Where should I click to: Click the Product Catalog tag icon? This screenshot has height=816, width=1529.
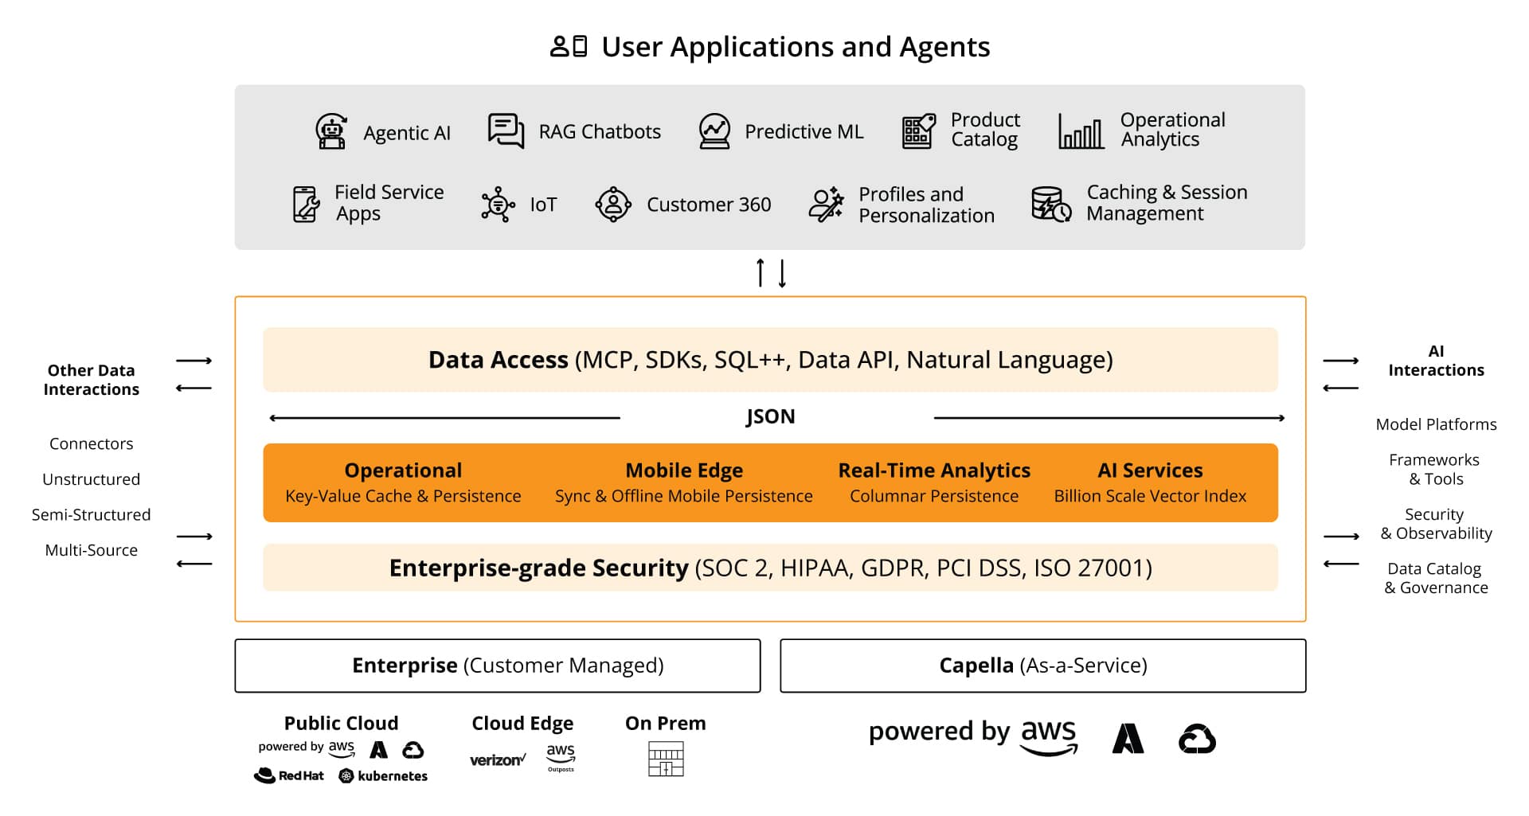[918, 131]
